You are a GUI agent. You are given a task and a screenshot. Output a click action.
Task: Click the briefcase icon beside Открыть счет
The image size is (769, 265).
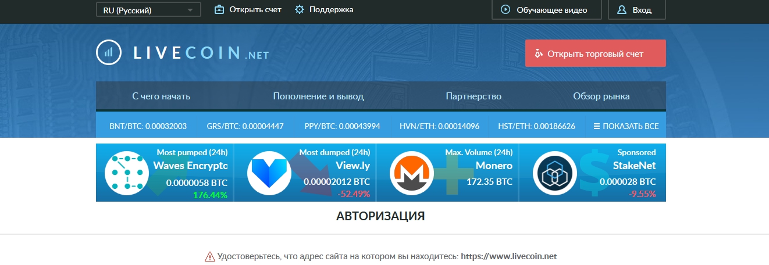[x=219, y=9]
